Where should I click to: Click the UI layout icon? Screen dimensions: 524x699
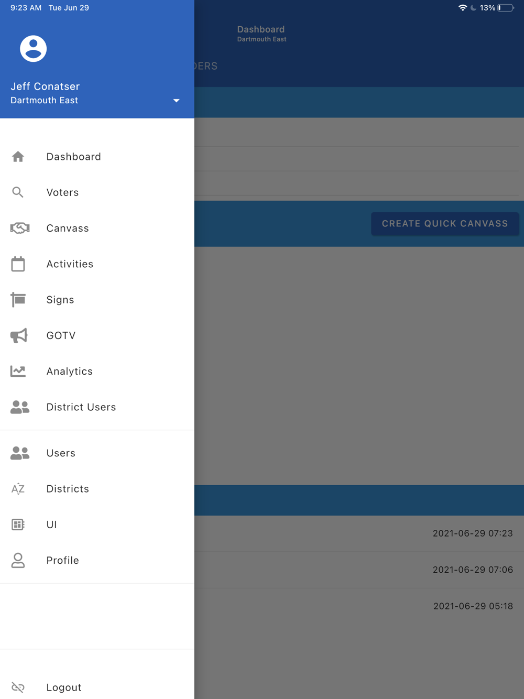[x=18, y=524]
